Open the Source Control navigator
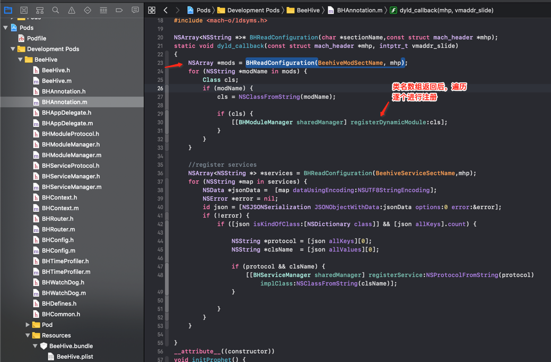 (24, 10)
